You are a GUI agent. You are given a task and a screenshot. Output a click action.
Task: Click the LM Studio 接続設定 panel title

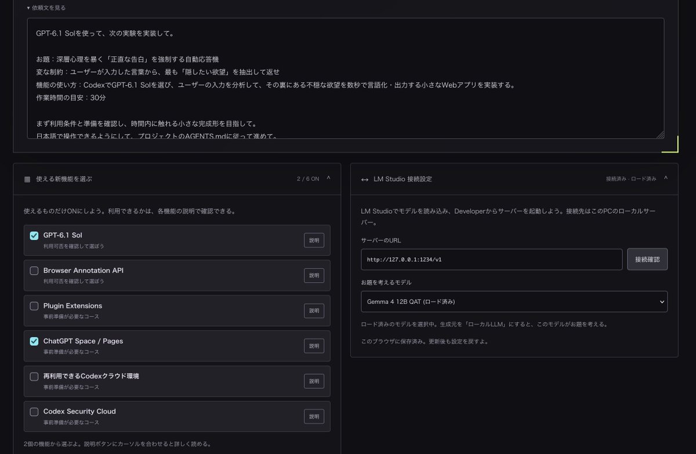coord(403,179)
